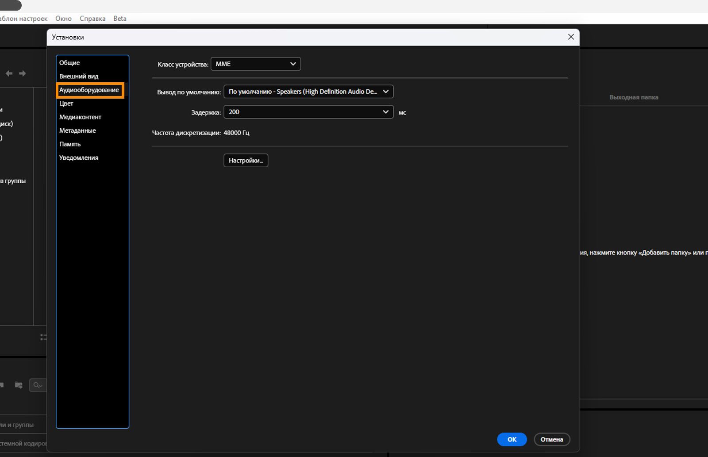This screenshot has height=457, width=708.
Task: Dismiss the dialog with Отмена
Action: 552,439
